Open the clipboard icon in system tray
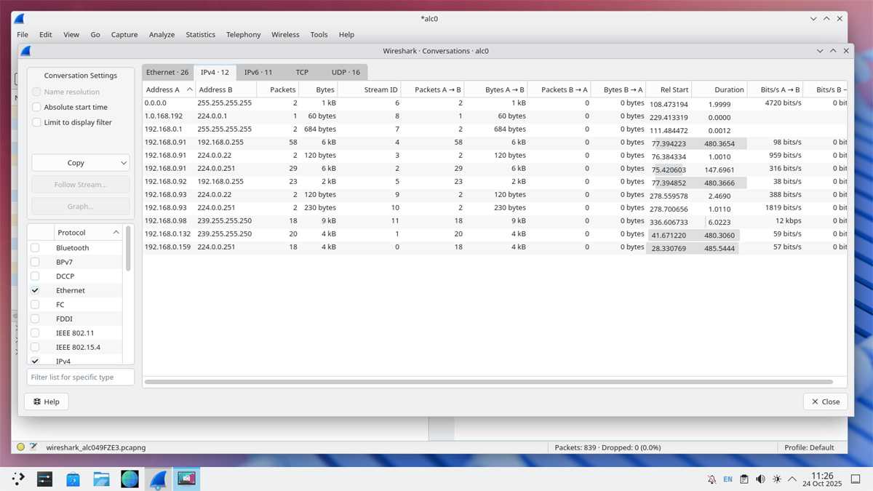The image size is (873, 491). 744,479
